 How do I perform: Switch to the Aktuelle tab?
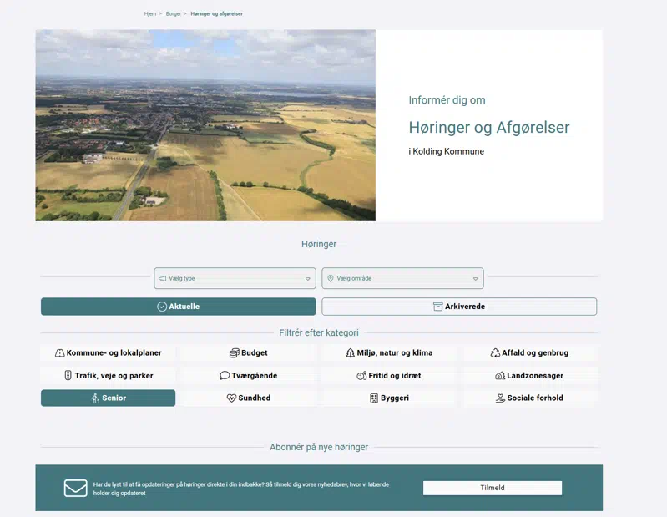[x=178, y=307]
